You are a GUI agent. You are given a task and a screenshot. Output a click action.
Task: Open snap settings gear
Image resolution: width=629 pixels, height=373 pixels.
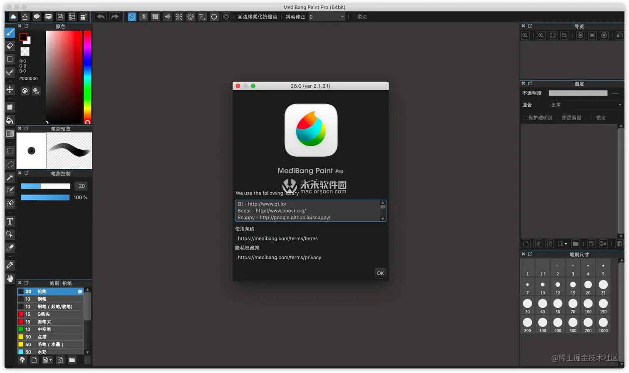(226, 17)
